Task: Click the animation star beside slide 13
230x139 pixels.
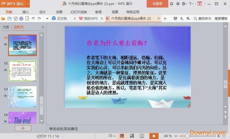Action: click(x=5, y=96)
